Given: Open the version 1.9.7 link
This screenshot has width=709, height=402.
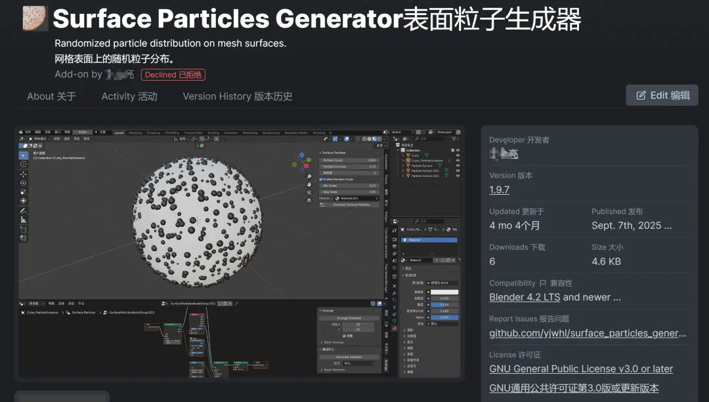Looking at the screenshot, I should click(499, 190).
